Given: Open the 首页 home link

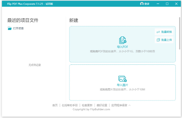Looking at the screenshot, I should point(55,105).
